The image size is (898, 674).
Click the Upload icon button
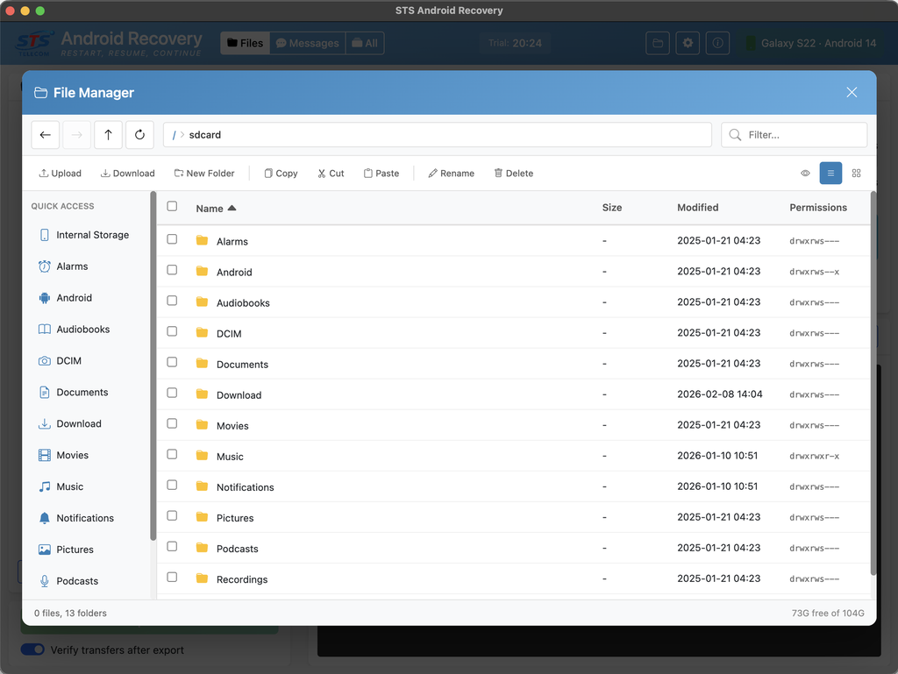59,173
